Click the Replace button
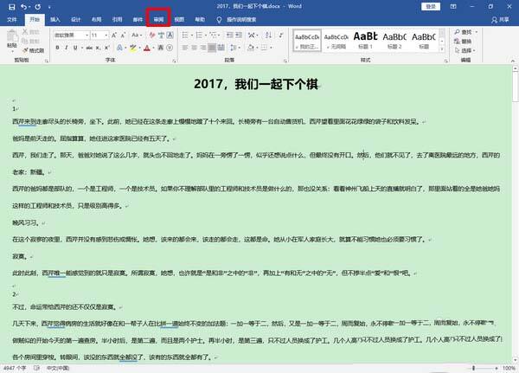The width and height of the screenshot is (519, 373). point(463,41)
